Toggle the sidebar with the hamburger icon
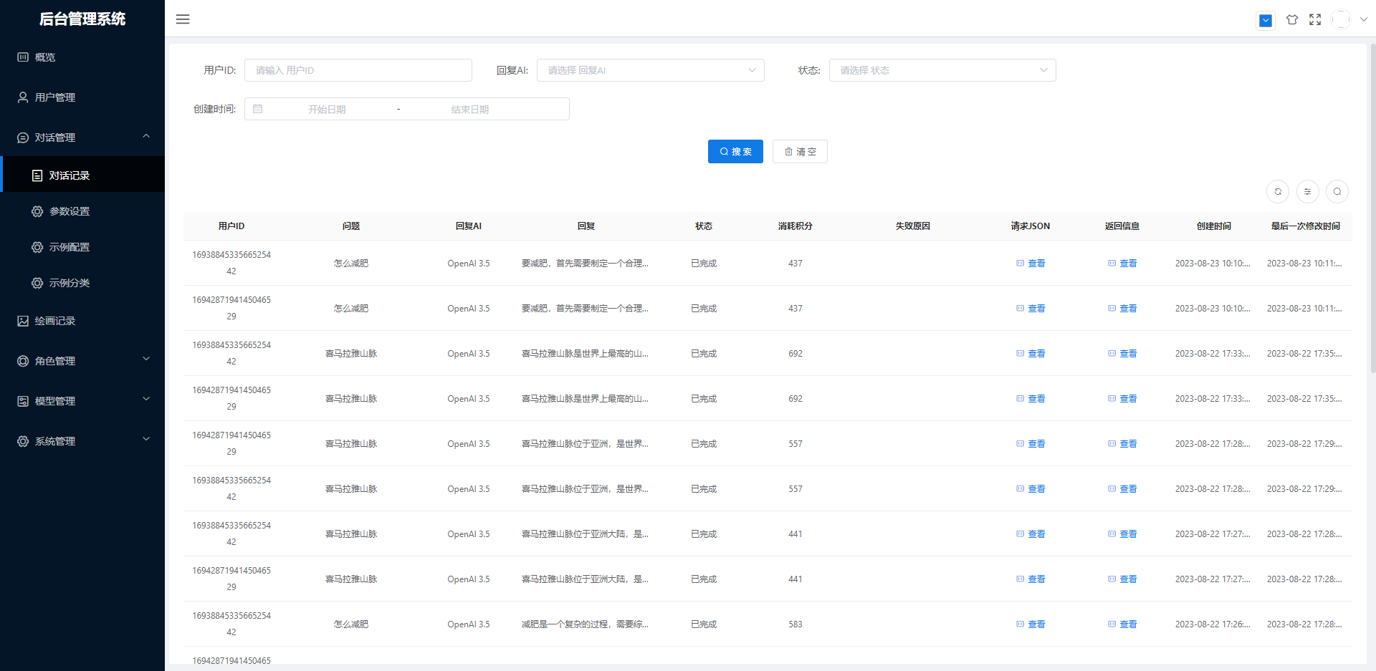 (183, 19)
